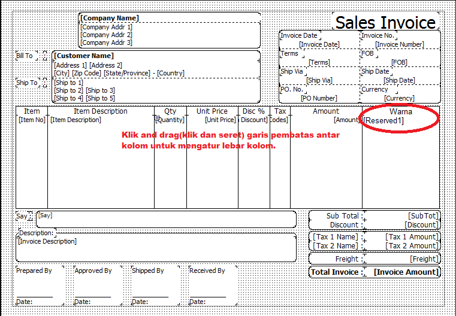The width and height of the screenshot is (456, 316).
Task: Select the [PO Number] placeholder field
Action: point(318,98)
